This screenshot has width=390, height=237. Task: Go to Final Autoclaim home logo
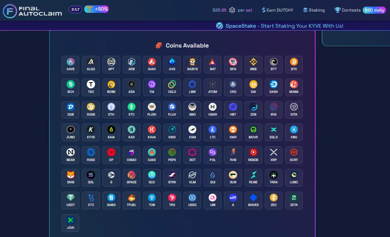tap(32, 11)
